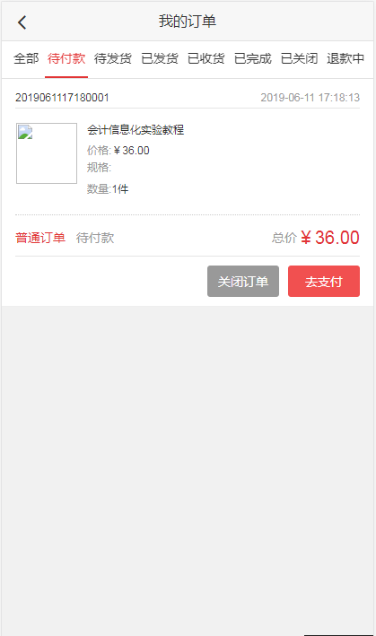The width and height of the screenshot is (376, 636).
Task: Switch to the 全部 tab
Action: [x=26, y=59]
